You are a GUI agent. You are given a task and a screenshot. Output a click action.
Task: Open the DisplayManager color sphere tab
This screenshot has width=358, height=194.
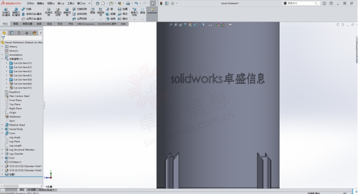tap(34, 33)
